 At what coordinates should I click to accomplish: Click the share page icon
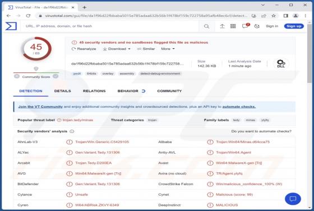264,16
